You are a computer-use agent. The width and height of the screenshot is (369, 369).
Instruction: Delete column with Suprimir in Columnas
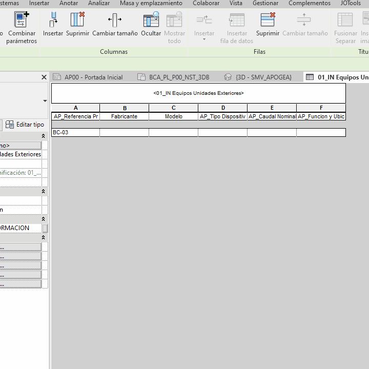(77, 25)
